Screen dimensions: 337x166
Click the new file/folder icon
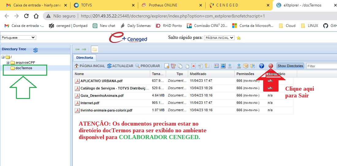(x=167, y=66)
